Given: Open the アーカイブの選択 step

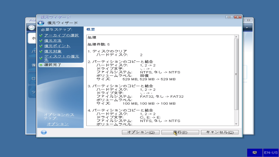Looking at the screenshot, I should [x=61, y=35].
